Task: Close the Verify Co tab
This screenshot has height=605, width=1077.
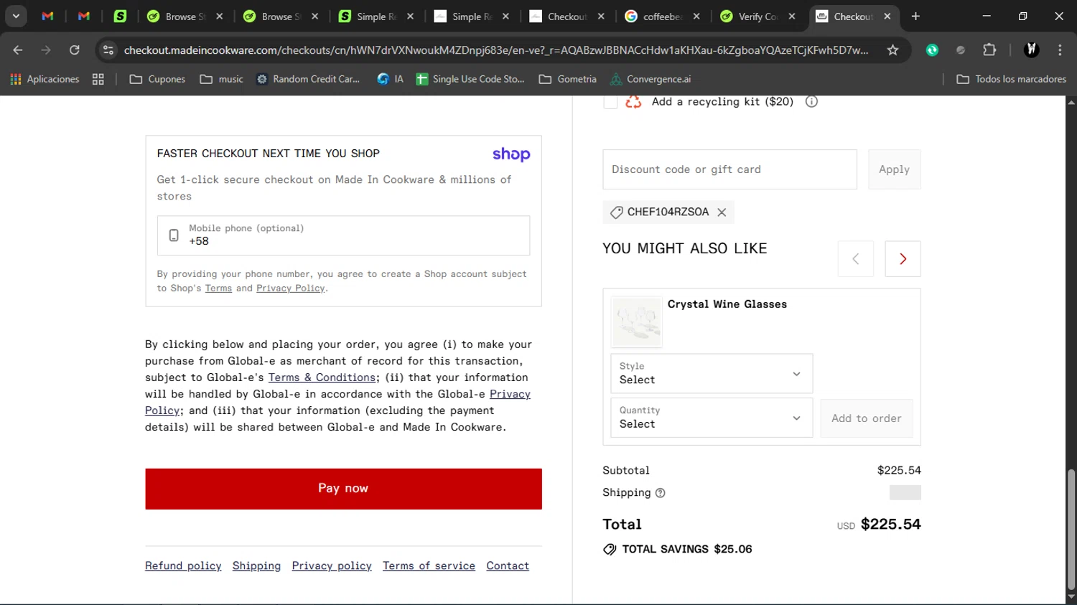Action: click(792, 17)
